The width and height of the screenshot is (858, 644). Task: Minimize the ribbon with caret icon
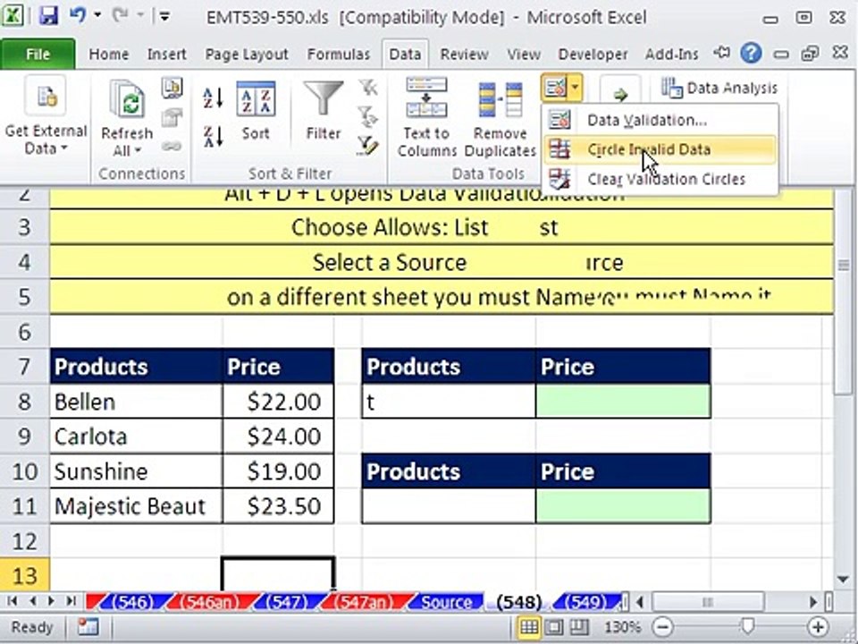pyautogui.click(x=722, y=53)
